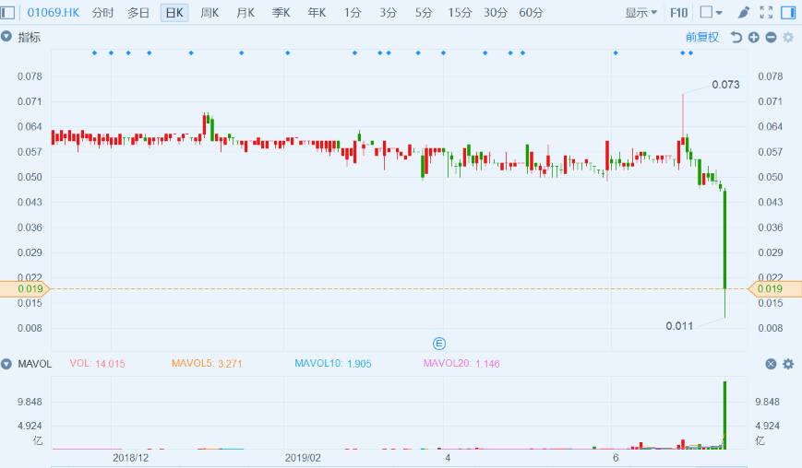The width and height of the screenshot is (802, 468).
Task: Open the 显示 display dropdown
Action: tap(640, 12)
